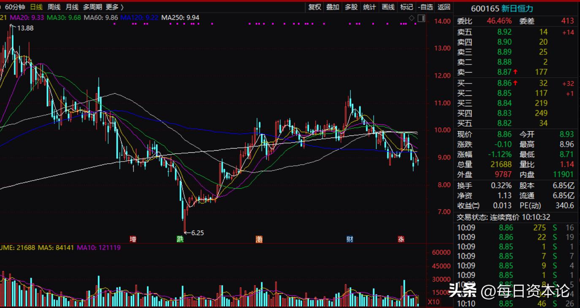Toggle the side panel layout icon
Image resolution: width=580 pixels, height=308 pixels.
click(x=421, y=18)
